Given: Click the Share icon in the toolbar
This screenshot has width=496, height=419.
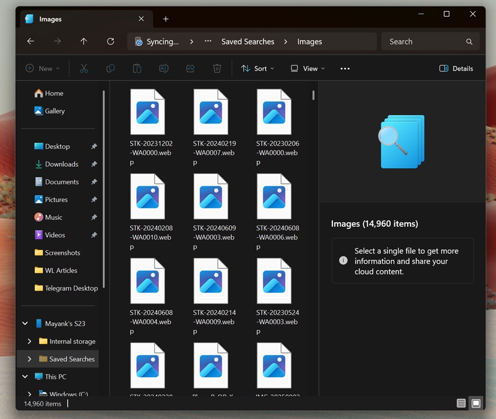Looking at the screenshot, I should pos(190,68).
